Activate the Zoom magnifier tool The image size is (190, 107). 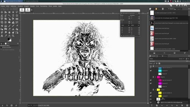click(13, 36)
